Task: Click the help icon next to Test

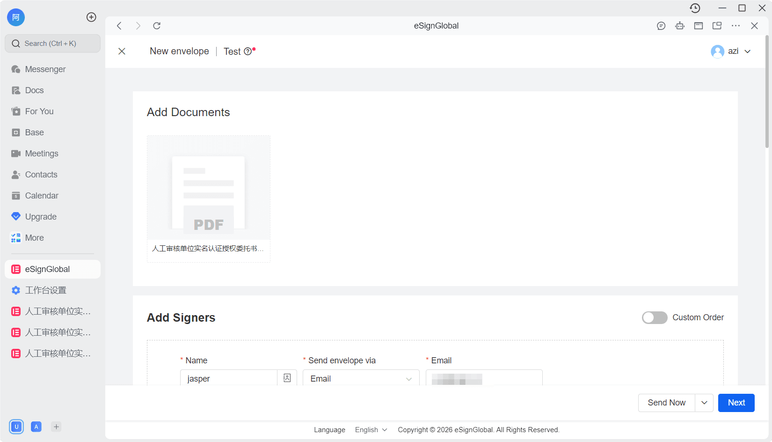Action: coord(248,52)
